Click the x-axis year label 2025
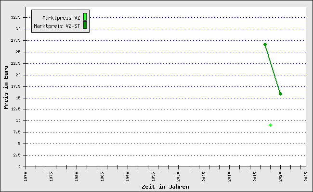313x192 pixels. (306, 177)
